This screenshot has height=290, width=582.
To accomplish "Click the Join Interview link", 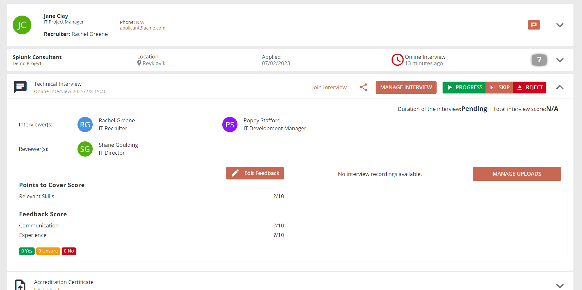I will pos(329,87).
